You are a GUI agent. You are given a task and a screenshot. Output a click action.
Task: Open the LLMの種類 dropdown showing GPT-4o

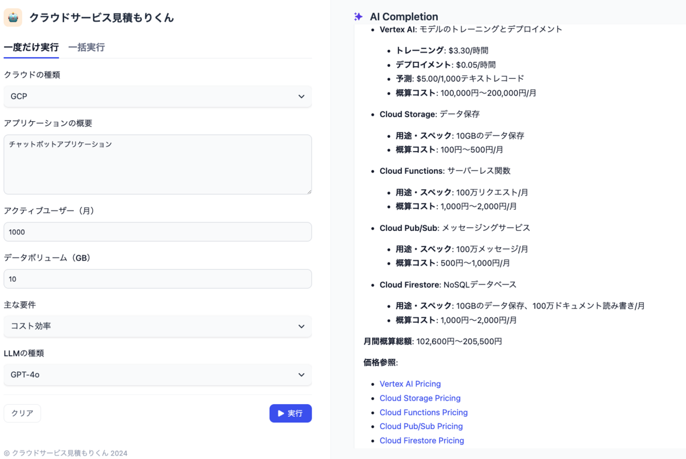click(x=157, y=374)
